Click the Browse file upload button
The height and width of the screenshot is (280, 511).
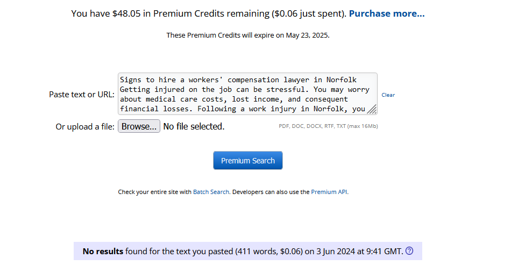click(x=139, y=126)
